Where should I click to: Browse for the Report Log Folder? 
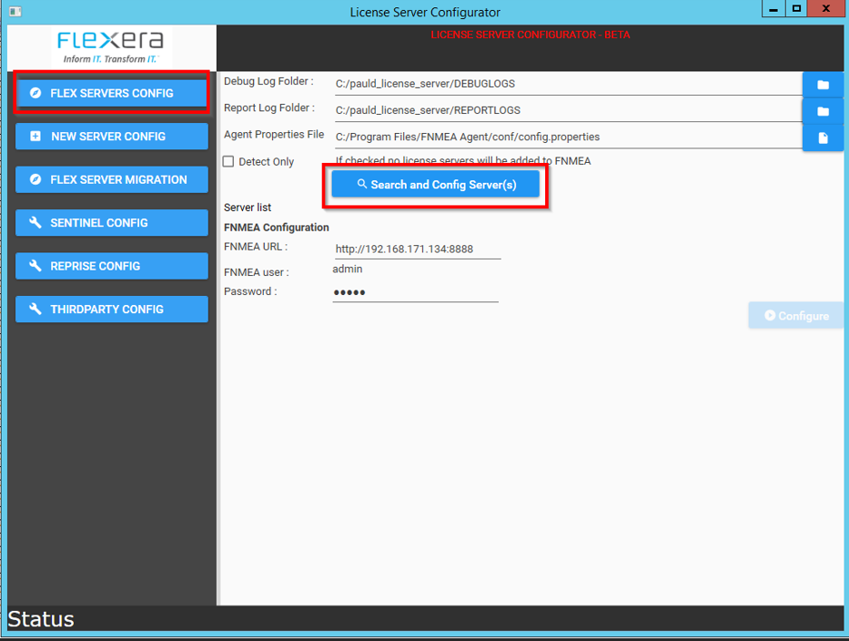[823, 111]
